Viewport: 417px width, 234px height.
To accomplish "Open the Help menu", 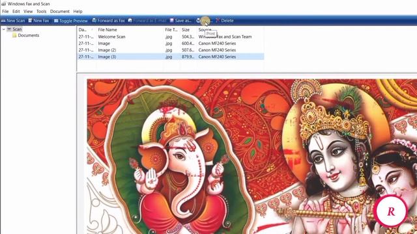I will click(78, 12).
